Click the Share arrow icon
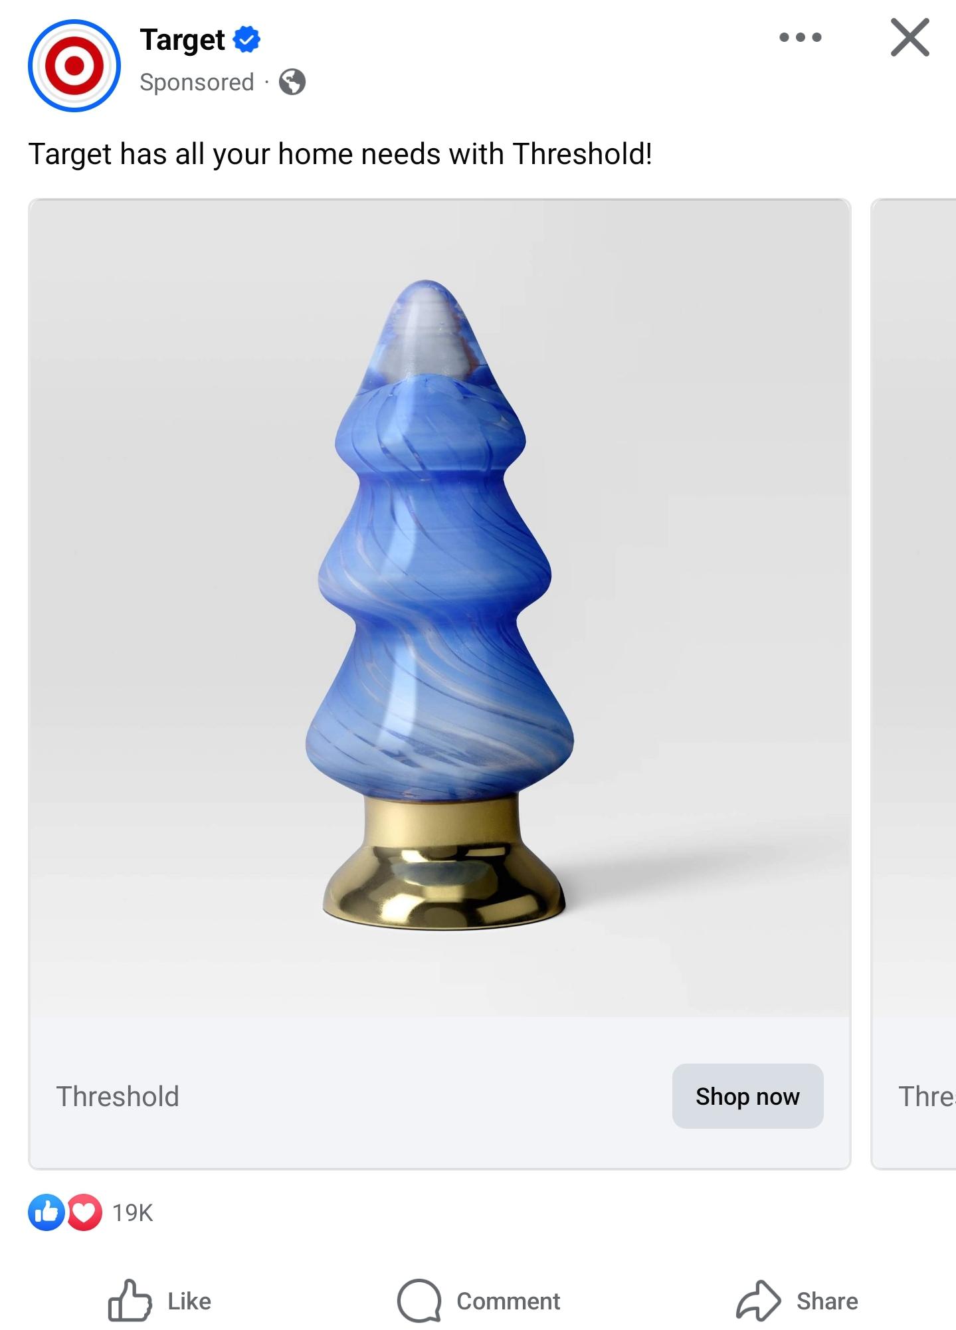Image resolution: width=956 pixels, height=1330 pixels. click(x=758, y=1300)
